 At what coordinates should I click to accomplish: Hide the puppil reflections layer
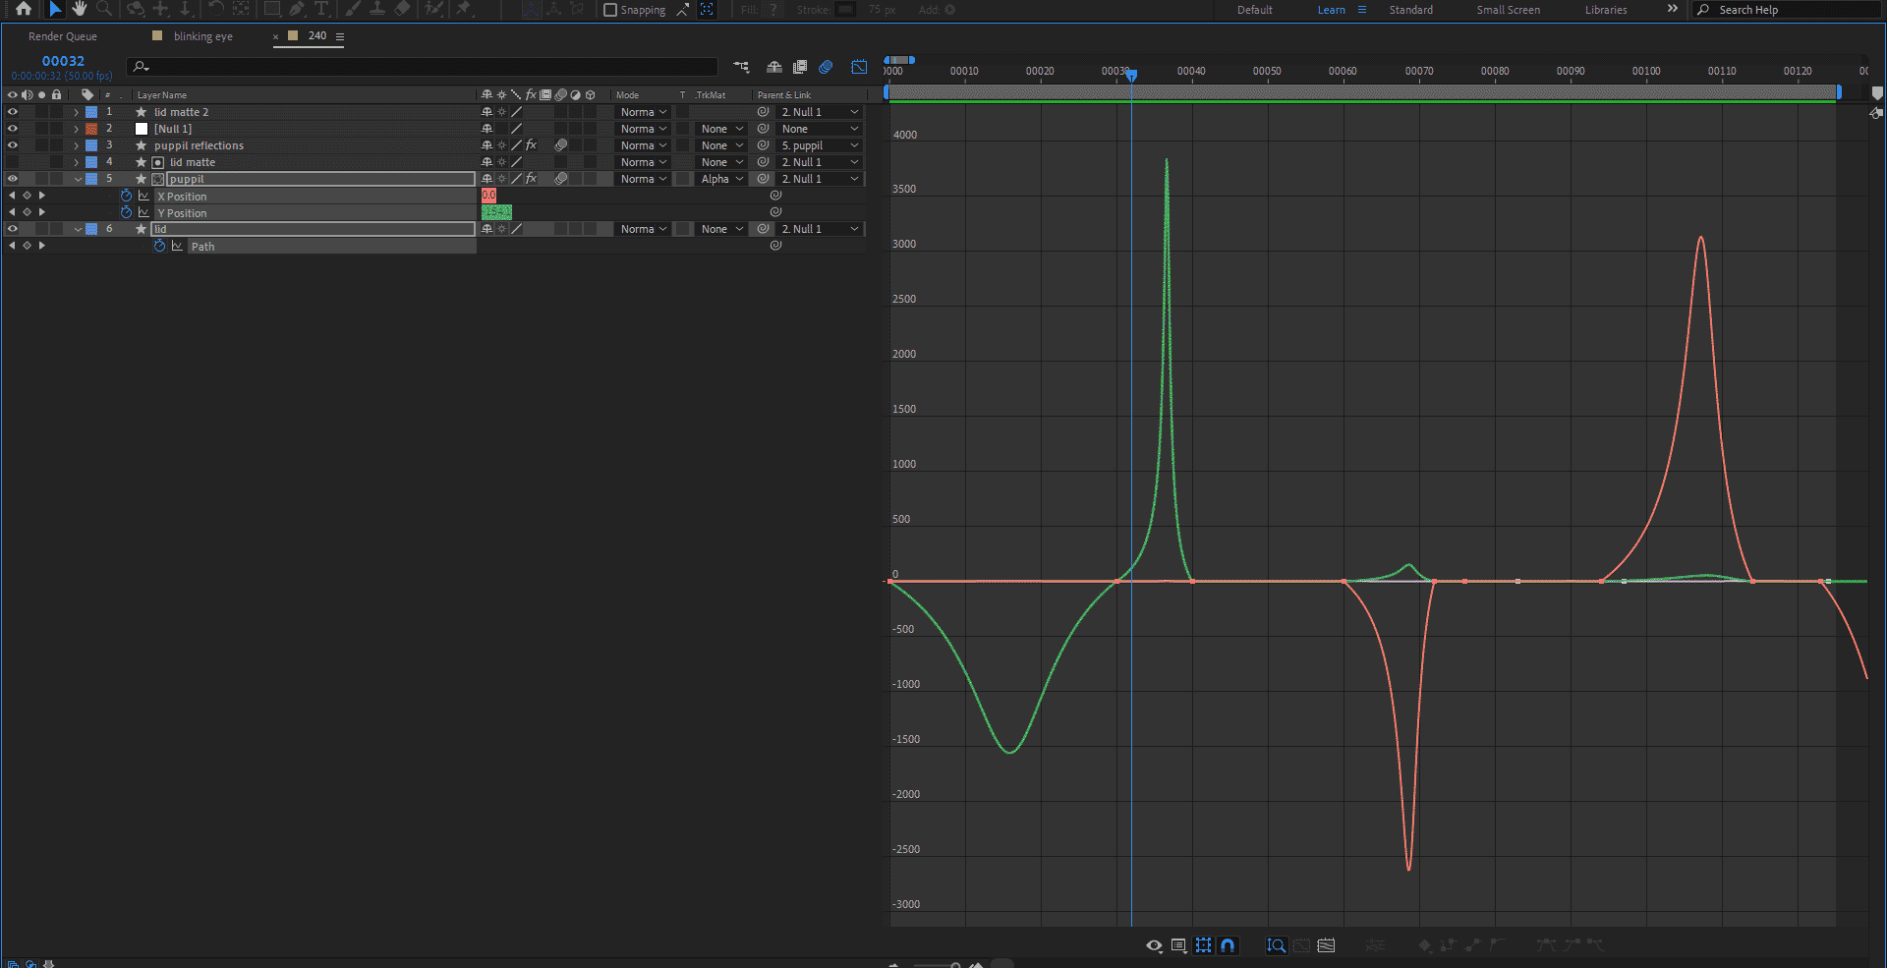click(x=13, y=145)
